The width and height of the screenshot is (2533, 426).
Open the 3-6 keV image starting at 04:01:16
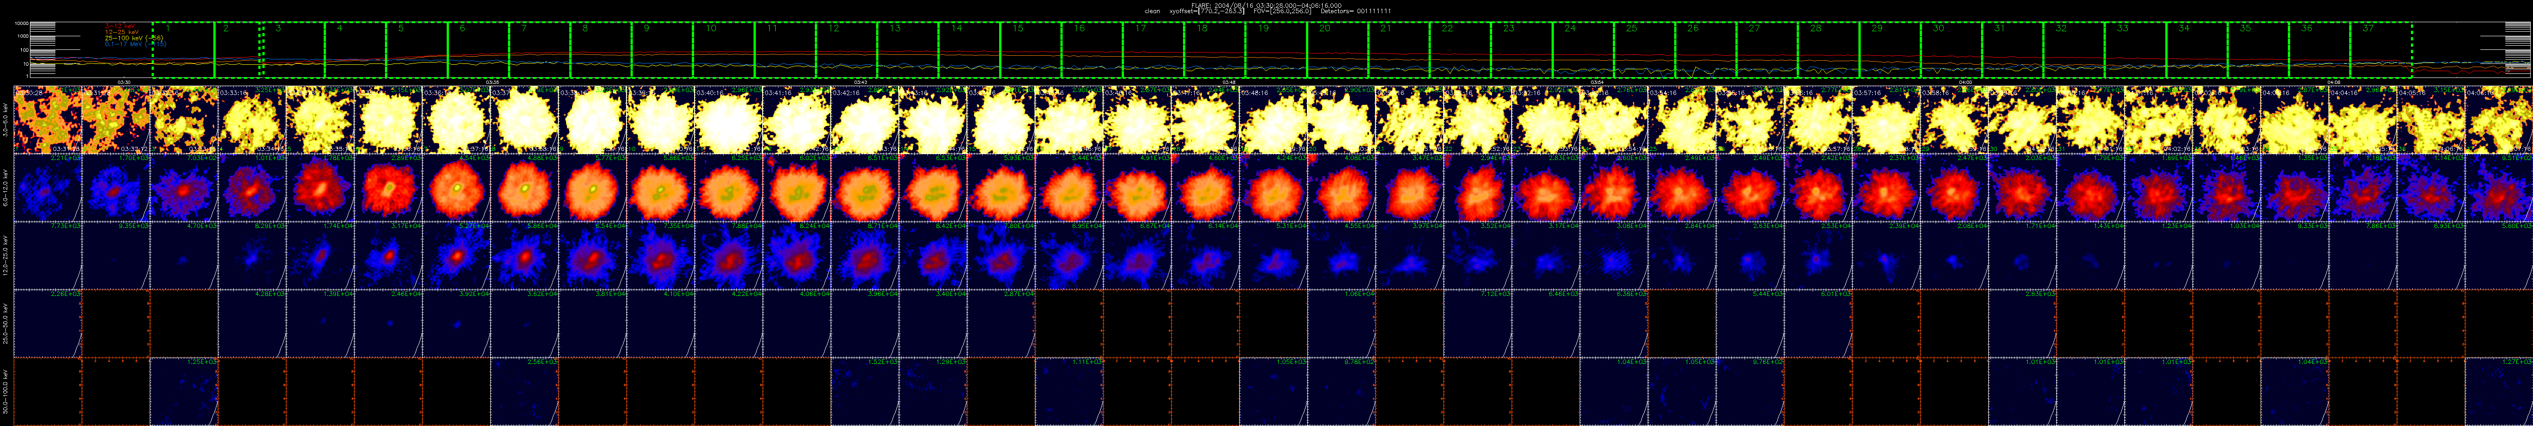click(2158, 121)
